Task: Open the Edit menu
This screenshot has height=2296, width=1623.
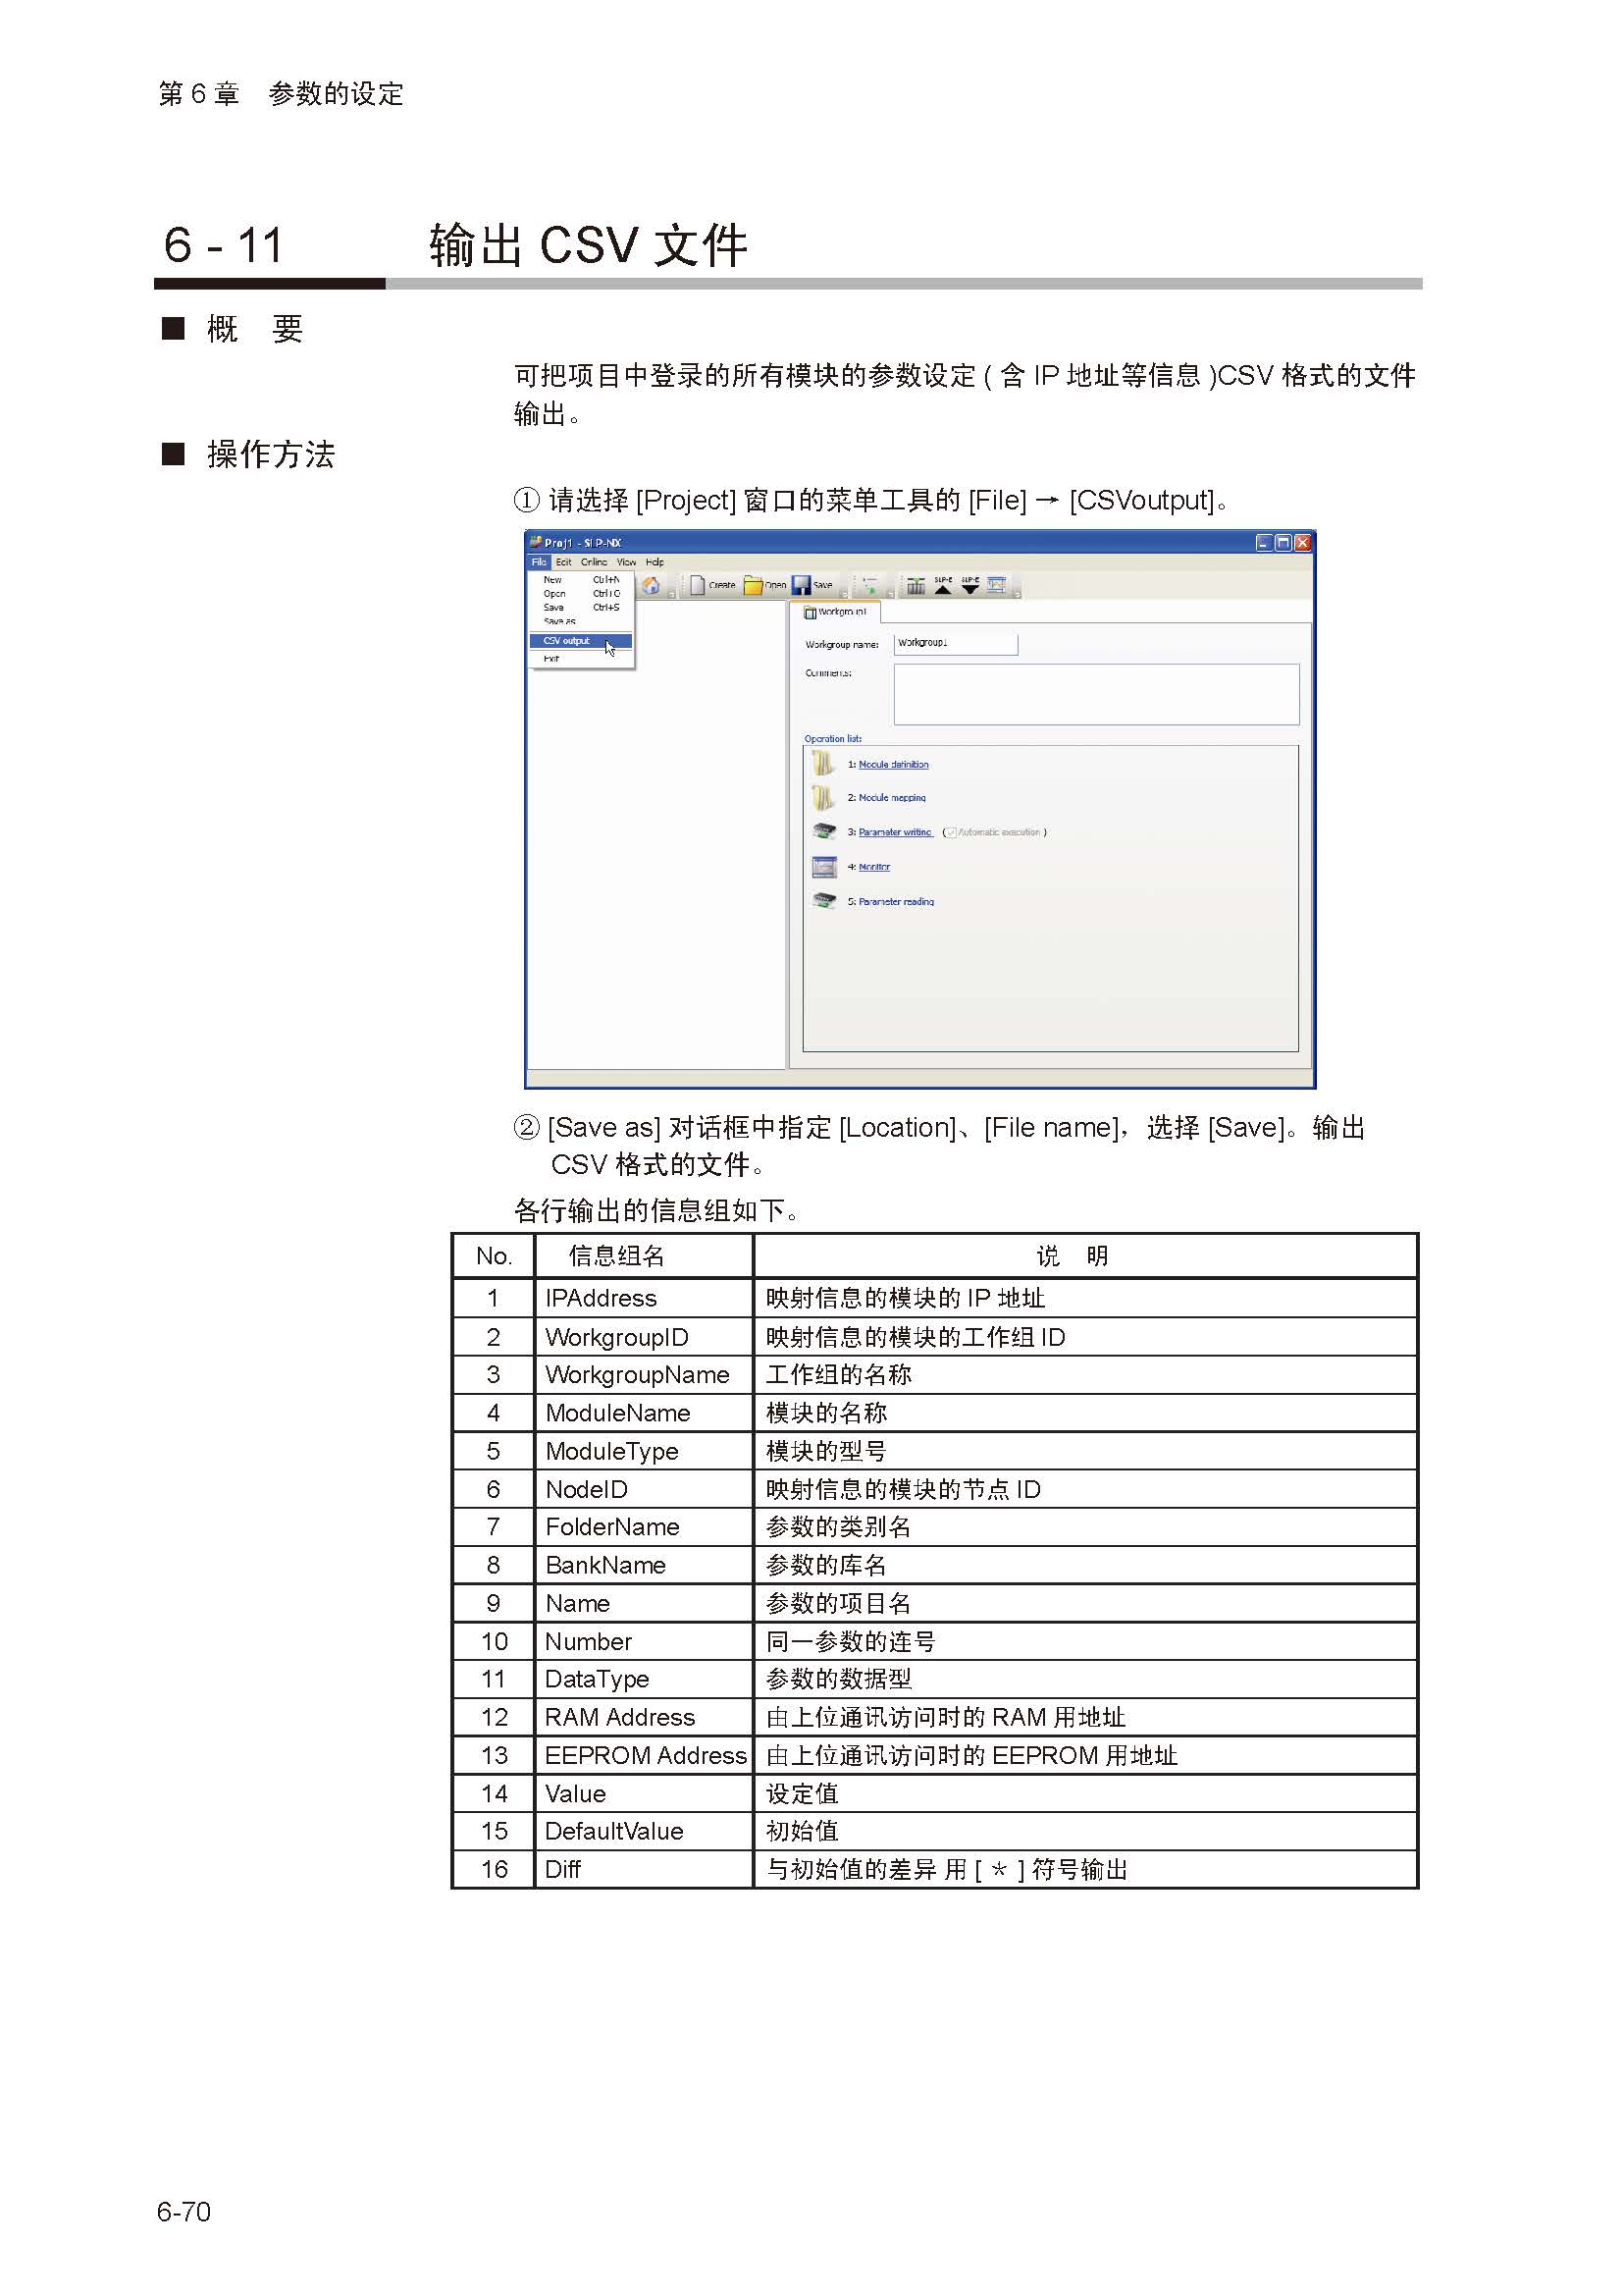Action: pyautogui.click(x=563, y=562)
